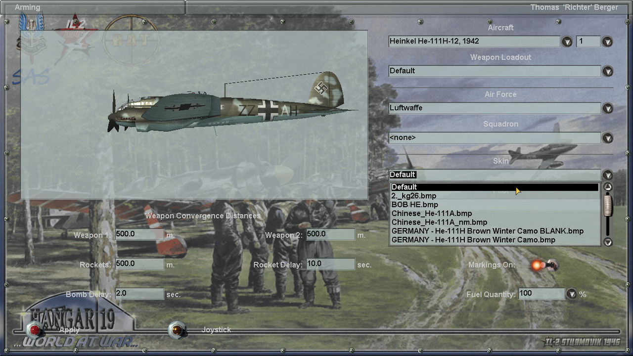
Task: Open the Fuel Quantity dropdown arrow
Action: point(572,294)
